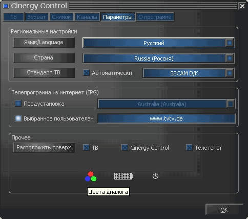This screenshot has width=248, height=219.
Task: Toggle the Телетекст always-on-top checkbox
Action: 189,147
